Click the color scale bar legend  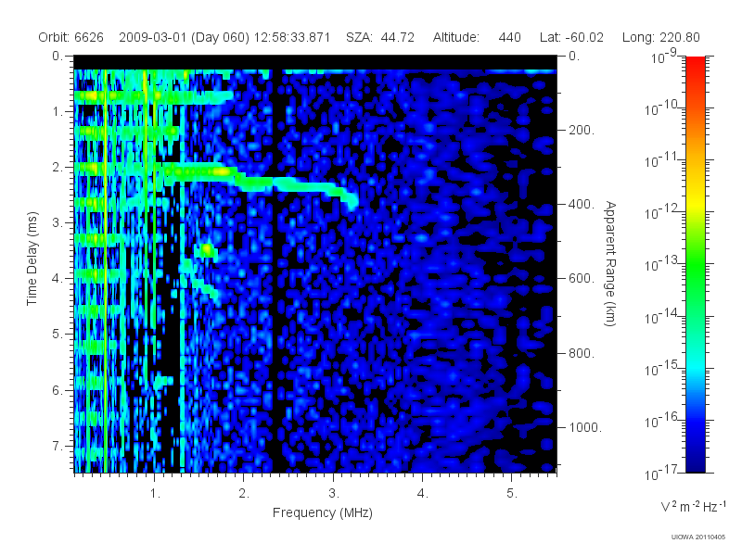(696, 264)
